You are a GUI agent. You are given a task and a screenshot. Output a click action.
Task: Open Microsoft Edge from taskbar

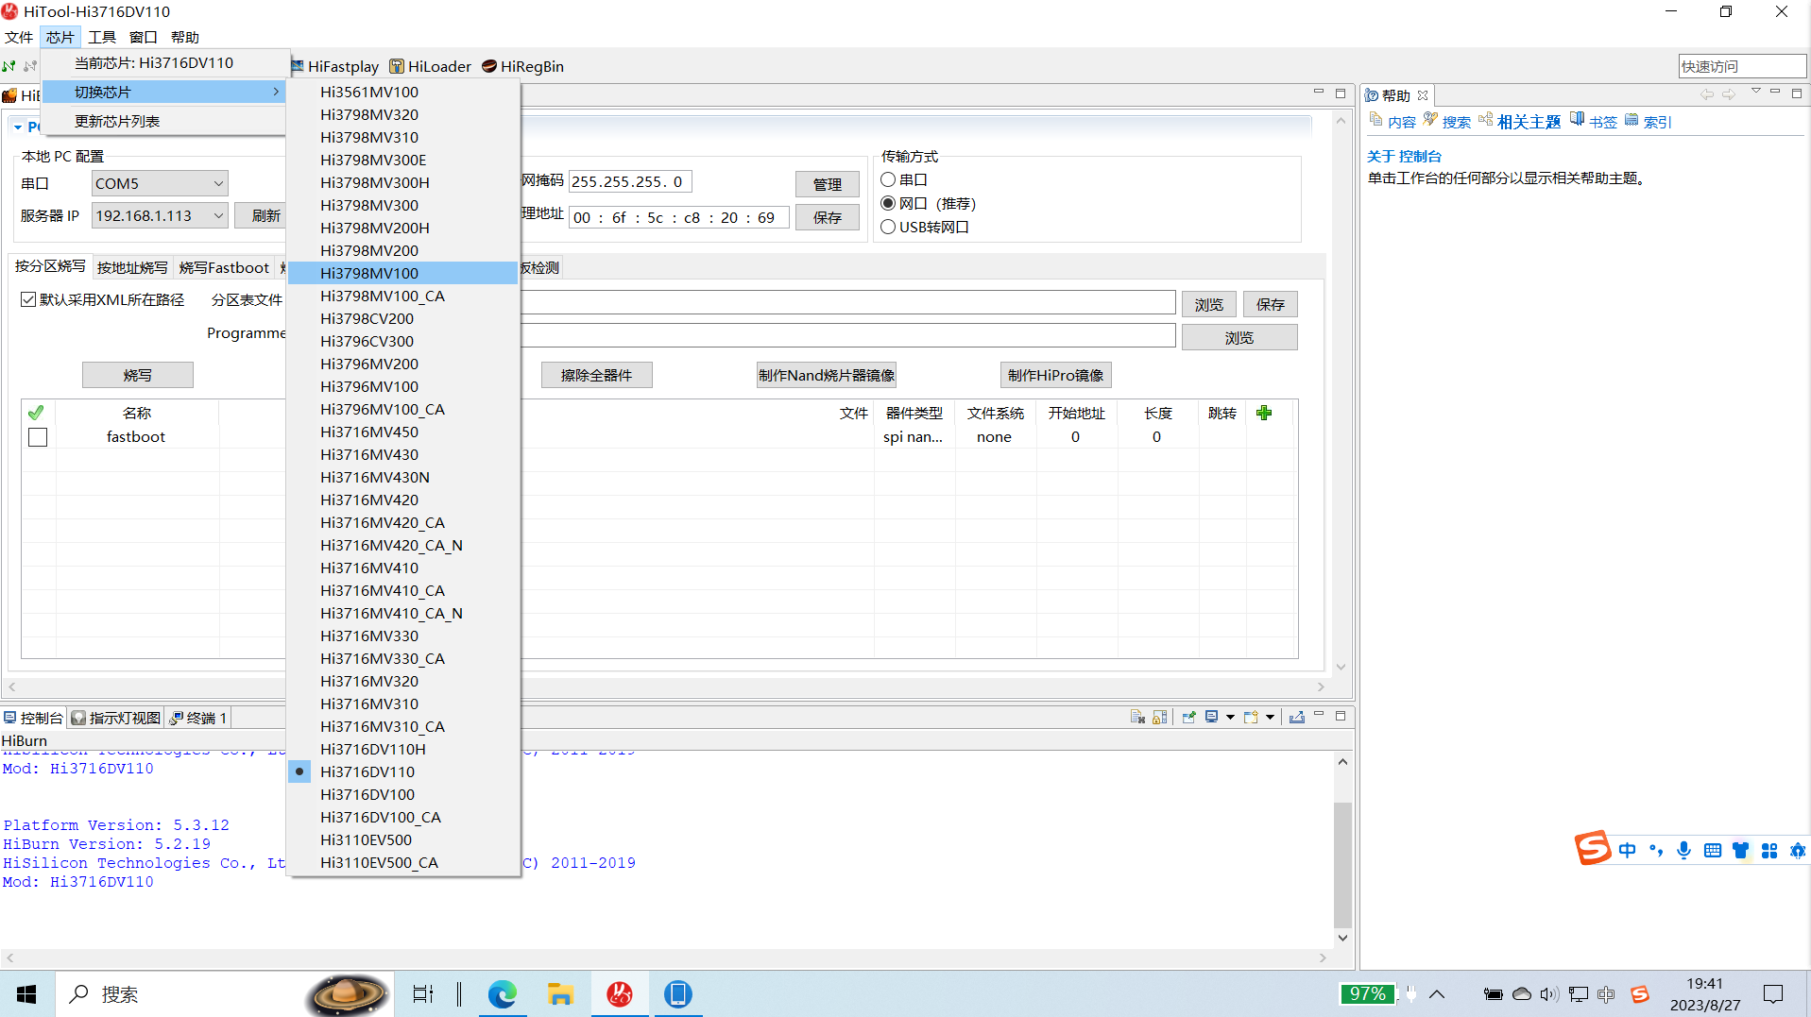(x=502, y=993)
